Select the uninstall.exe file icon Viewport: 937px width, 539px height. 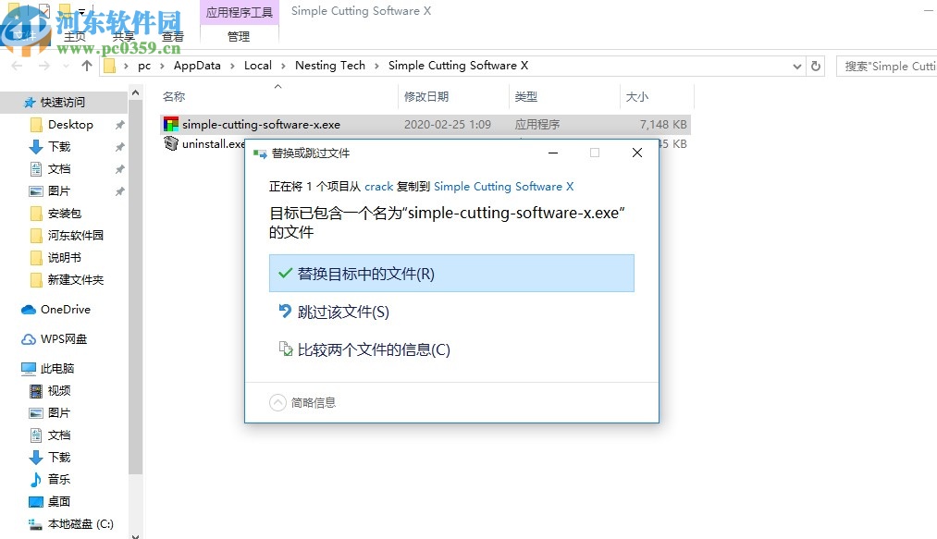pyautogui.click(x=171, y=144)
